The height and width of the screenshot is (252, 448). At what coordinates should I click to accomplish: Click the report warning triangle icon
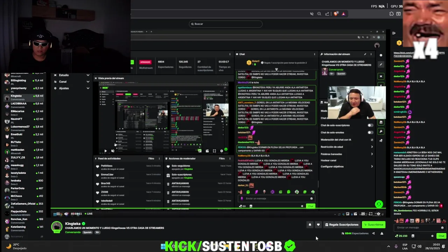382,233
